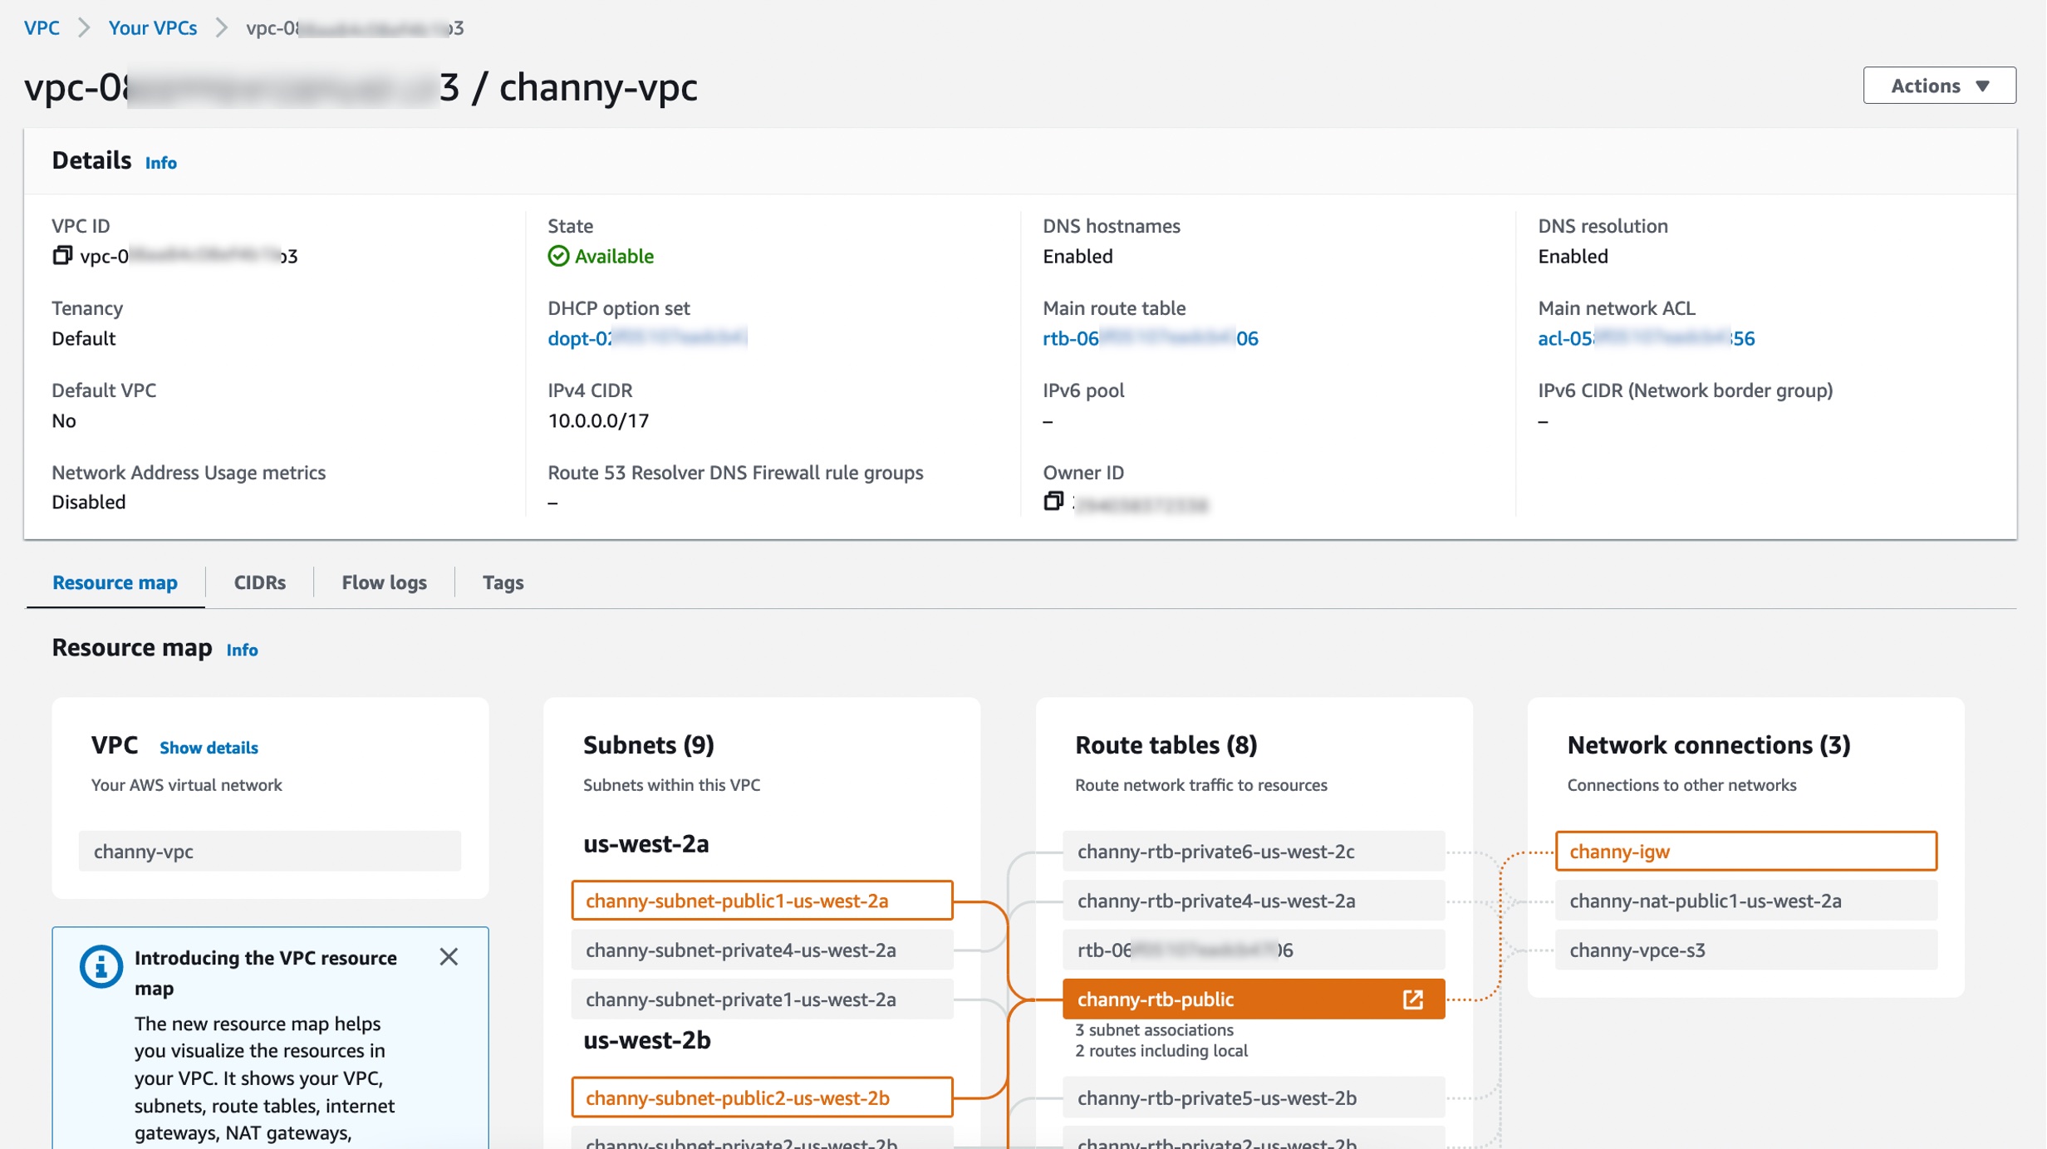Select the Flow logs tab

pyautogui.click(x=382, y=581)
